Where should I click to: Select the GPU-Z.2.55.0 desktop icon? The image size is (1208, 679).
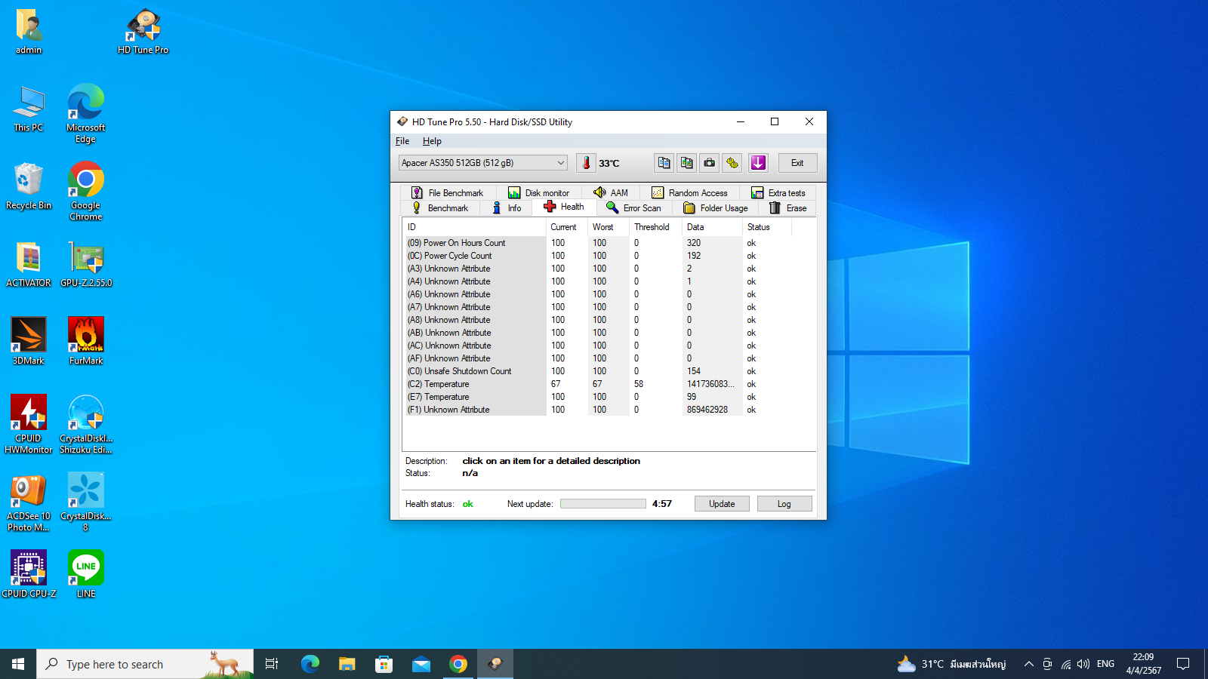(86, 265)
